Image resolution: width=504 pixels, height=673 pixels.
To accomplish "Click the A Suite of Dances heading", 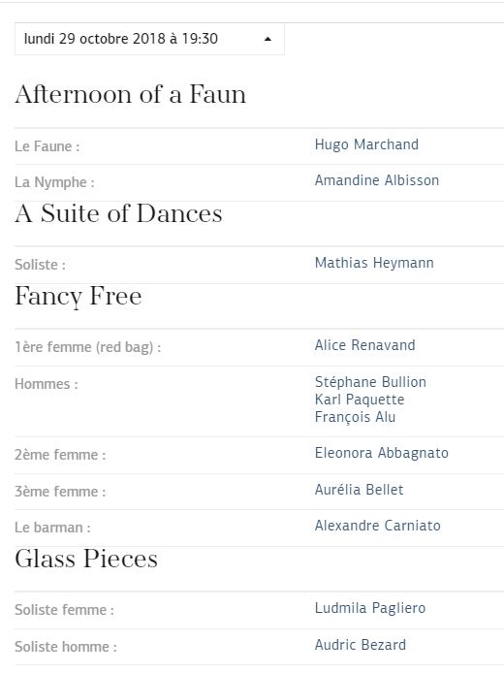I will pyautogui.click(x=118, y=213).
